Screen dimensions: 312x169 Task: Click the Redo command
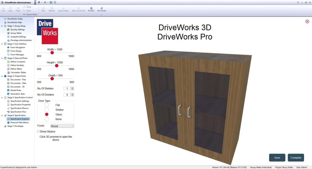[x=27, y=11]
